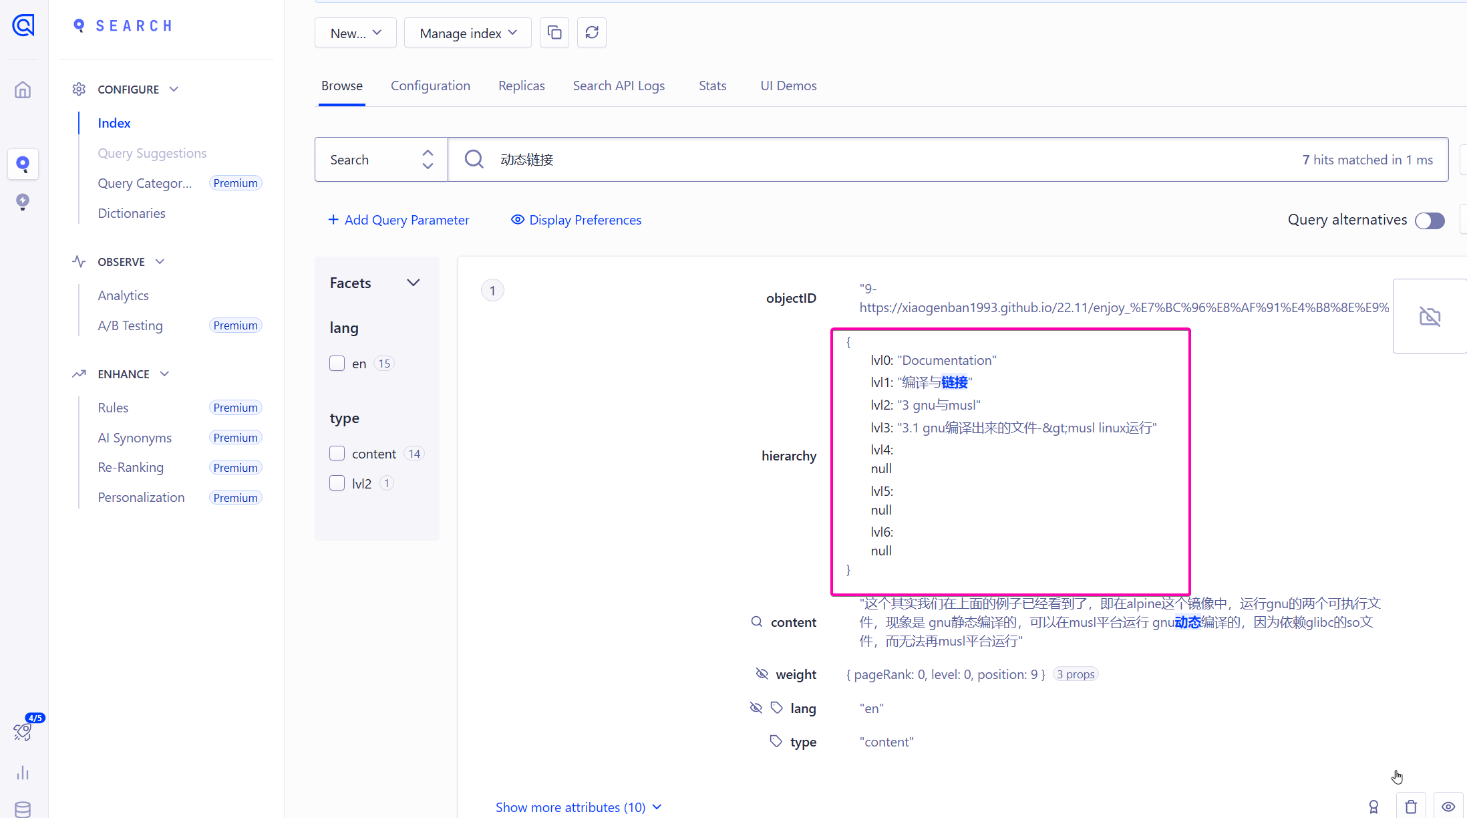Click the pin record ribbon icon
Image resolution: width=1467 pixels, height=818 pixels.
[x=1373, y=807]
